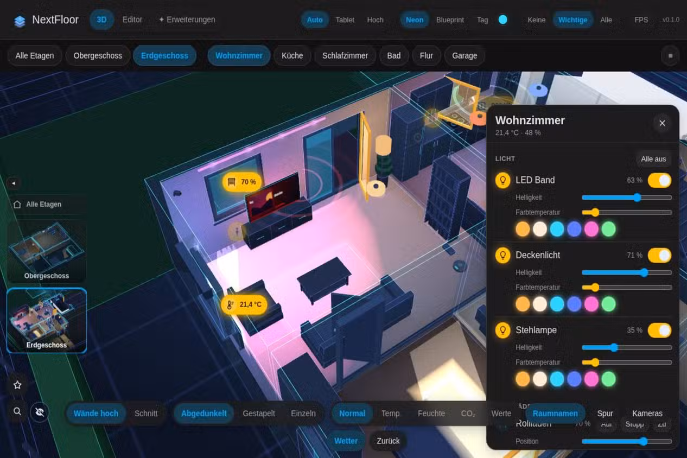Switch to the Obergeschoss floor tab

pos(98,55)
